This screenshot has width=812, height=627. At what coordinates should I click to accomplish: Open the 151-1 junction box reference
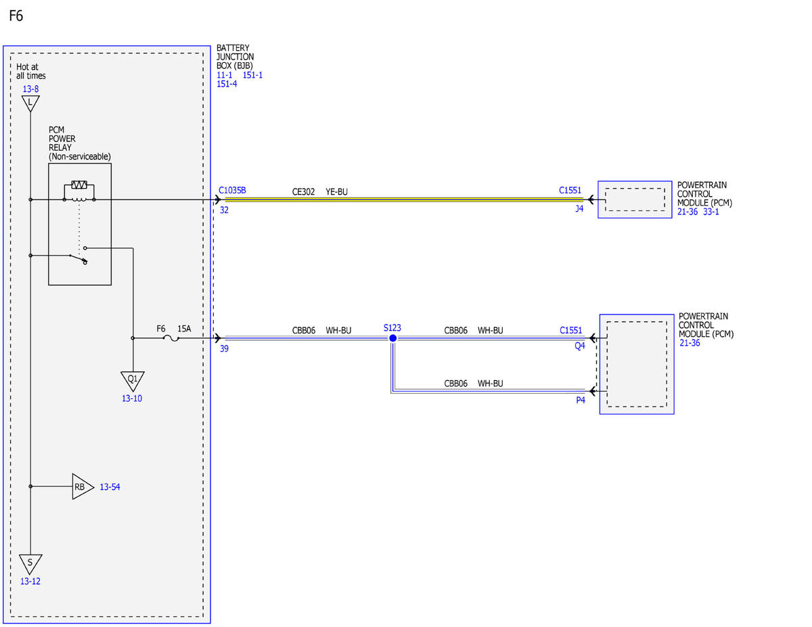pyautogui.click(x=252, y=75)
